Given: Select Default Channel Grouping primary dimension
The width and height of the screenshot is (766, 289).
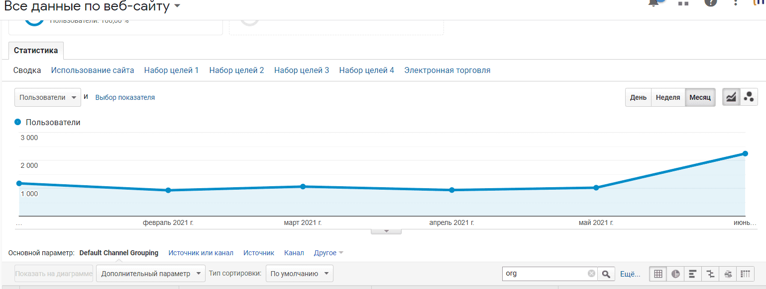Looking at the screenshot, I should (119, 253).
